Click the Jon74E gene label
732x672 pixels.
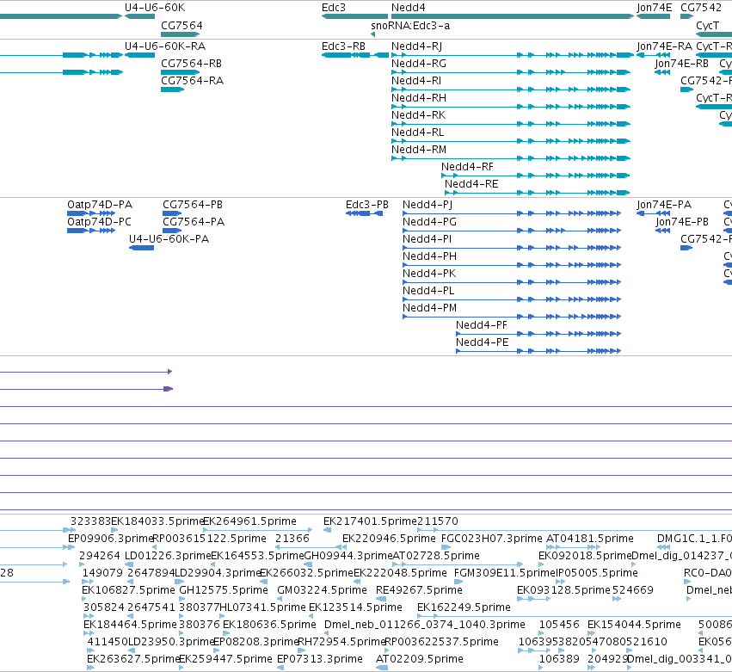point(654,8)
